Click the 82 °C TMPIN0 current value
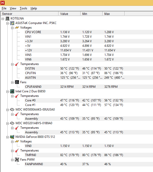Screen dimensions: 153x172 [x=69, y=155]
